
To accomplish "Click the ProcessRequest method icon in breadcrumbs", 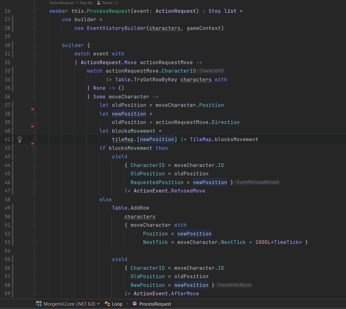I will pyautogui.click(x=135, y=304).
